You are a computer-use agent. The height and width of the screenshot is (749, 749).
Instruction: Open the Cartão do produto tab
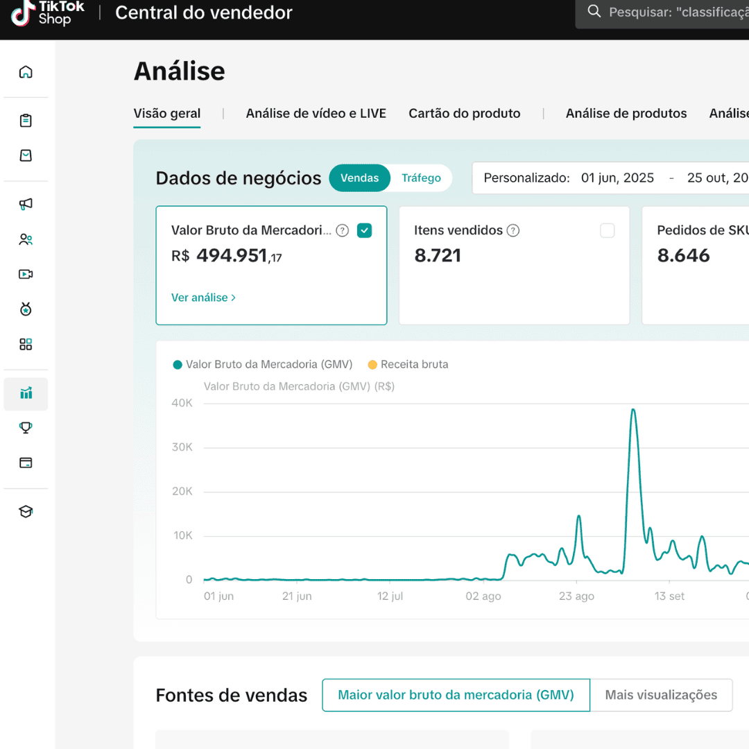pyautogui.click(x=464, y=113)
